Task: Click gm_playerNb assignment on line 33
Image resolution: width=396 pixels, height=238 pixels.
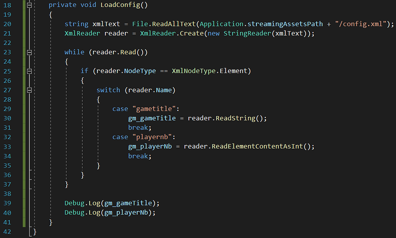Action: (150, 146)
